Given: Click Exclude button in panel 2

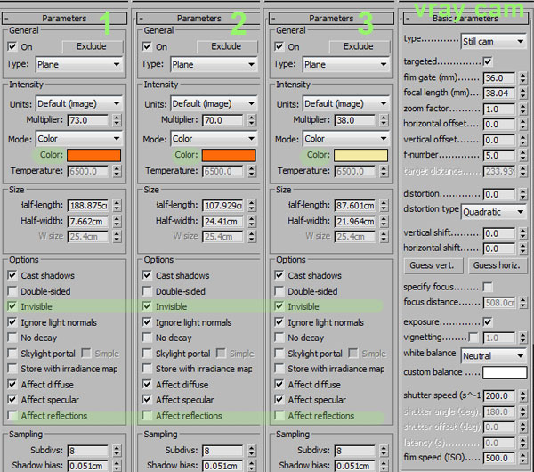Looking at the screenshot, I should [227, 46].
